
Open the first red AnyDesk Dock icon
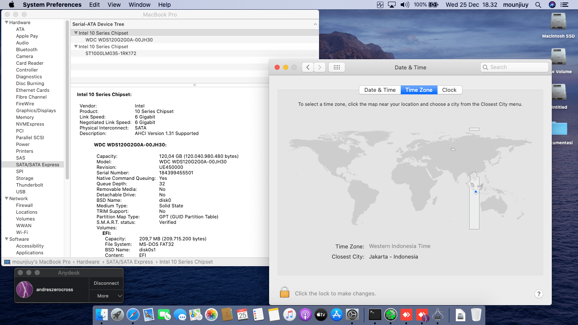pos(406,314)
